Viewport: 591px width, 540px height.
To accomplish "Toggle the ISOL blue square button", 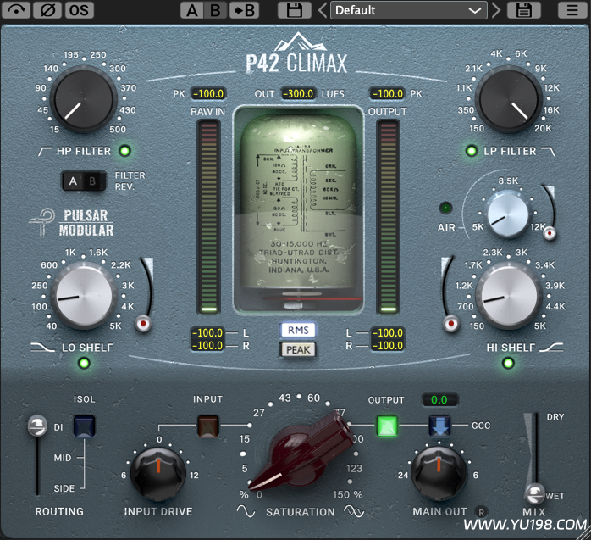I will coord(84,426).
